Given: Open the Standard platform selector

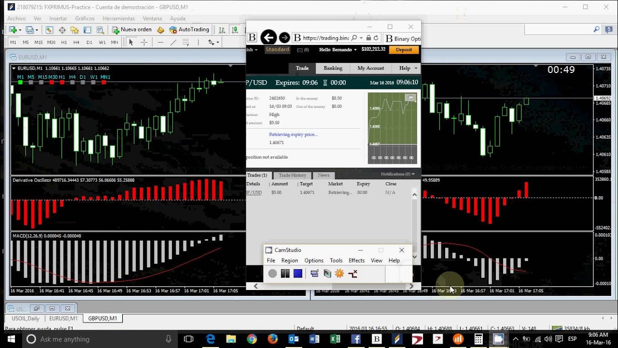Looking at the screenshot, I should click(x=277, y=49).
